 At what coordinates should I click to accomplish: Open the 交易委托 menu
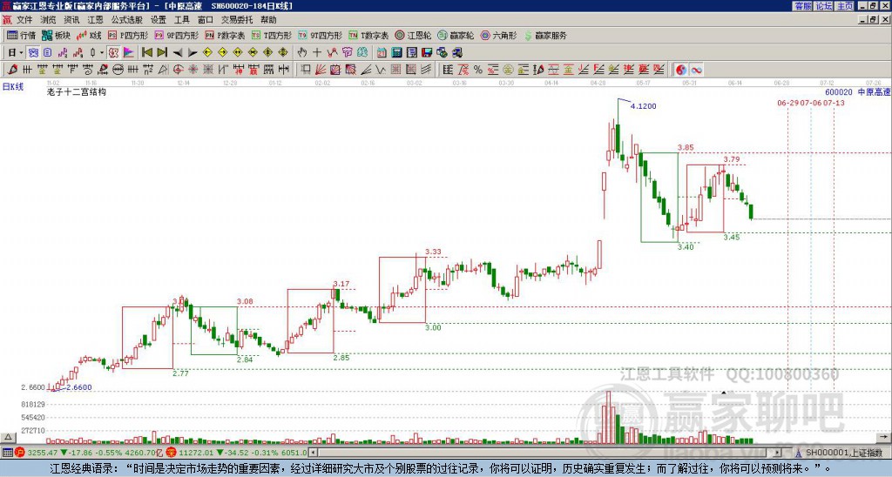[x=237, y=20]
